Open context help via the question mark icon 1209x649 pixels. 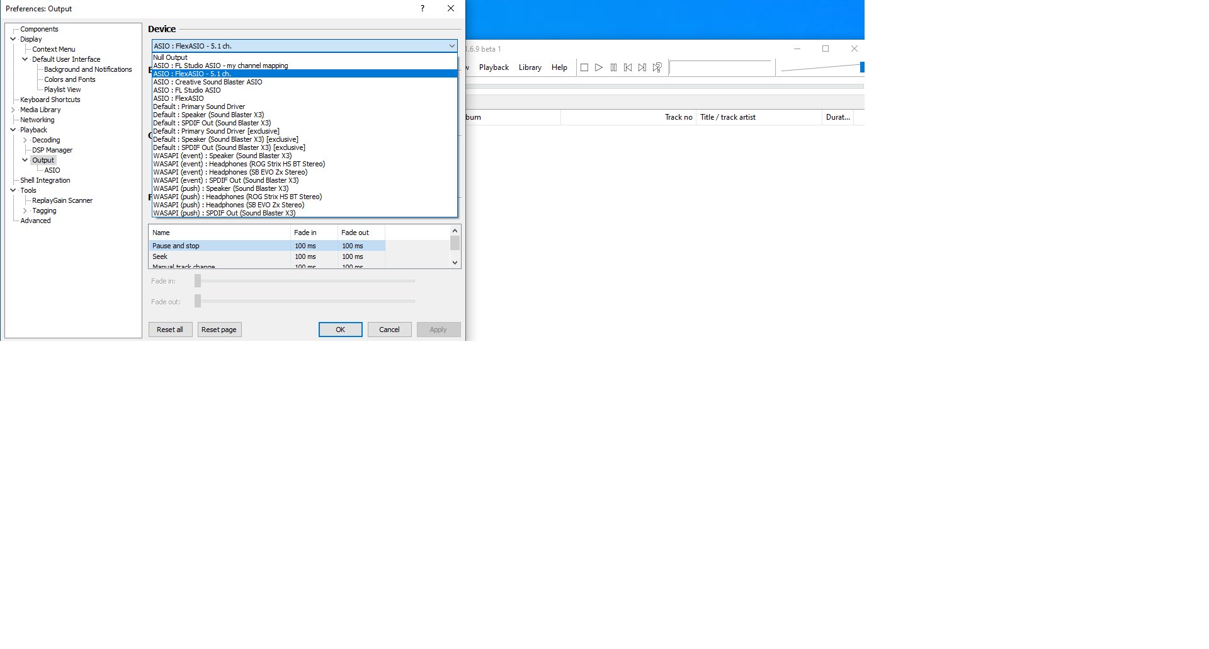pyautogui.click(x=421, y=8)
